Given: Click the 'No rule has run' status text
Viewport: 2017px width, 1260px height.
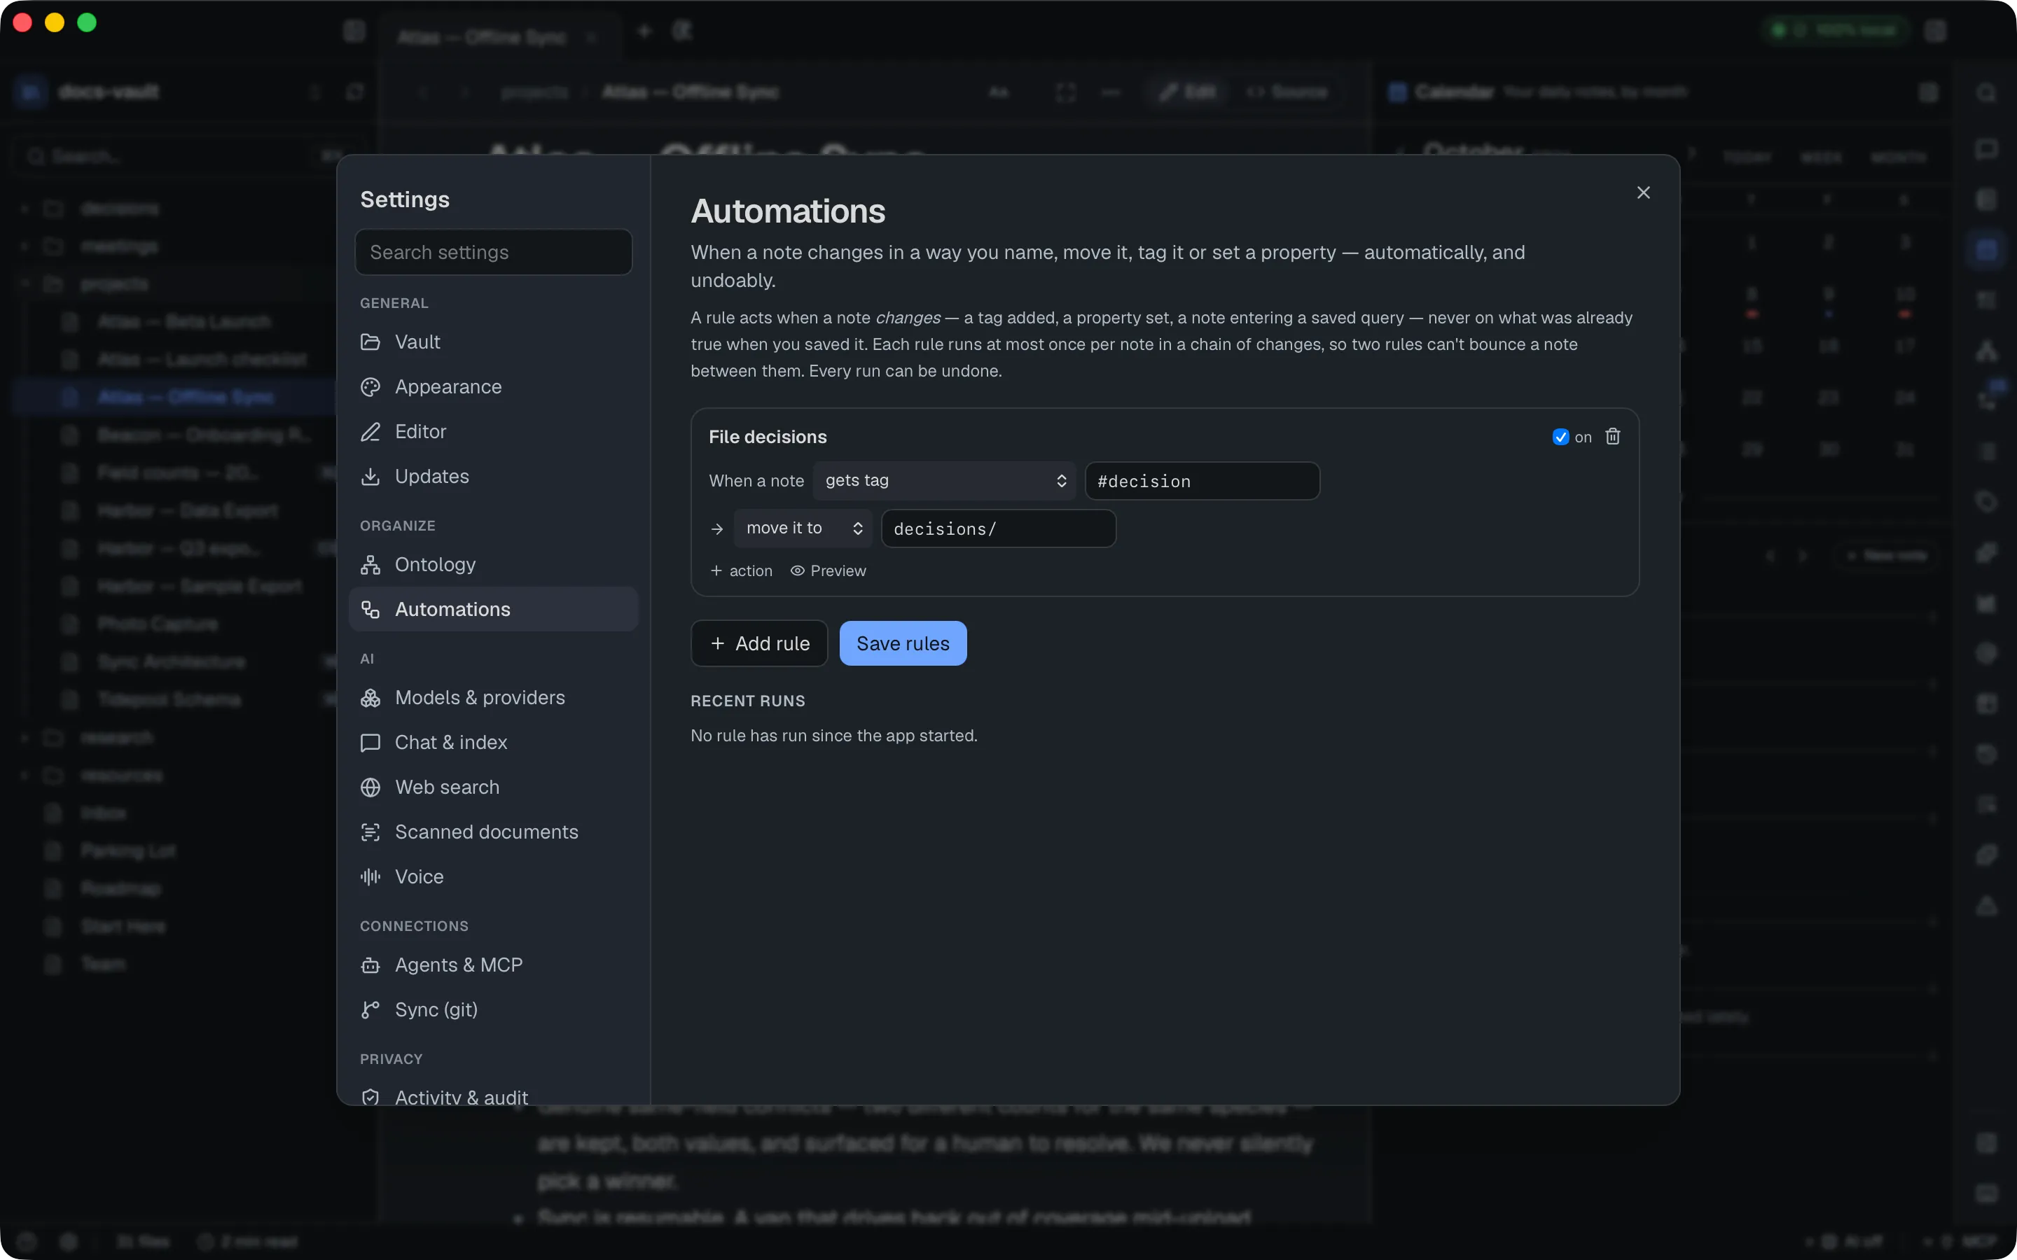Looking at the screenshot, I should [x=833, y=736].
